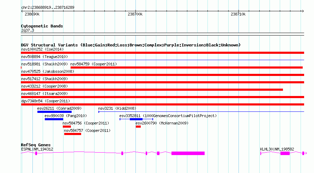Select the red nsv433212 loss bar
This screenshot has width=314, height=173.
point(152,90)
